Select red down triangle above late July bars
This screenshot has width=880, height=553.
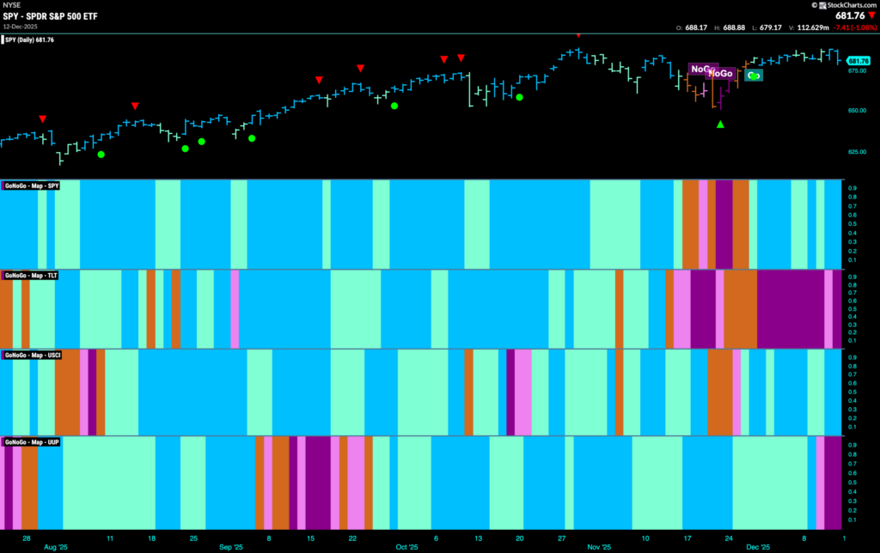(x=43, y=119)
